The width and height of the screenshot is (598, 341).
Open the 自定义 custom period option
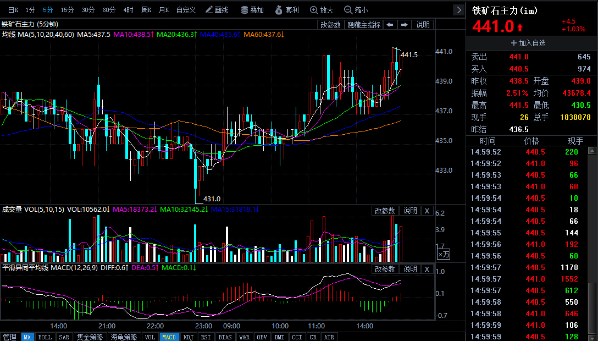(186, 10)
